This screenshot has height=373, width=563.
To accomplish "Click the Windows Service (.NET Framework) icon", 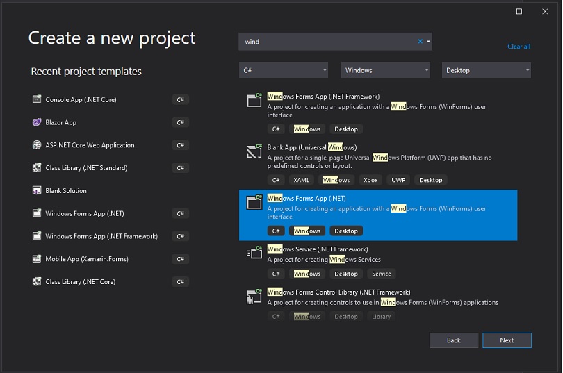I will tap(254, 253).
